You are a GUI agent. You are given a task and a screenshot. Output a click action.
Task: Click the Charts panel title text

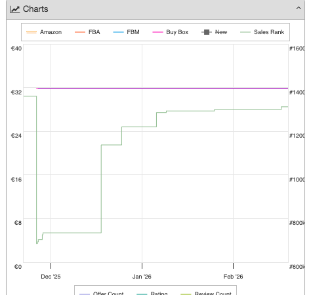35,9
